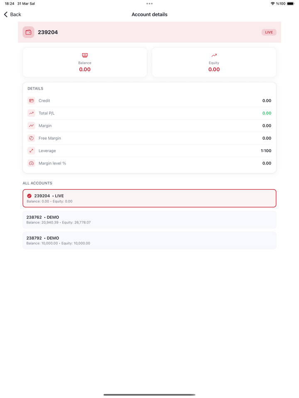Tap the Balance banknote icon
This screenshot has width=299, height=398.
(85, 55)
